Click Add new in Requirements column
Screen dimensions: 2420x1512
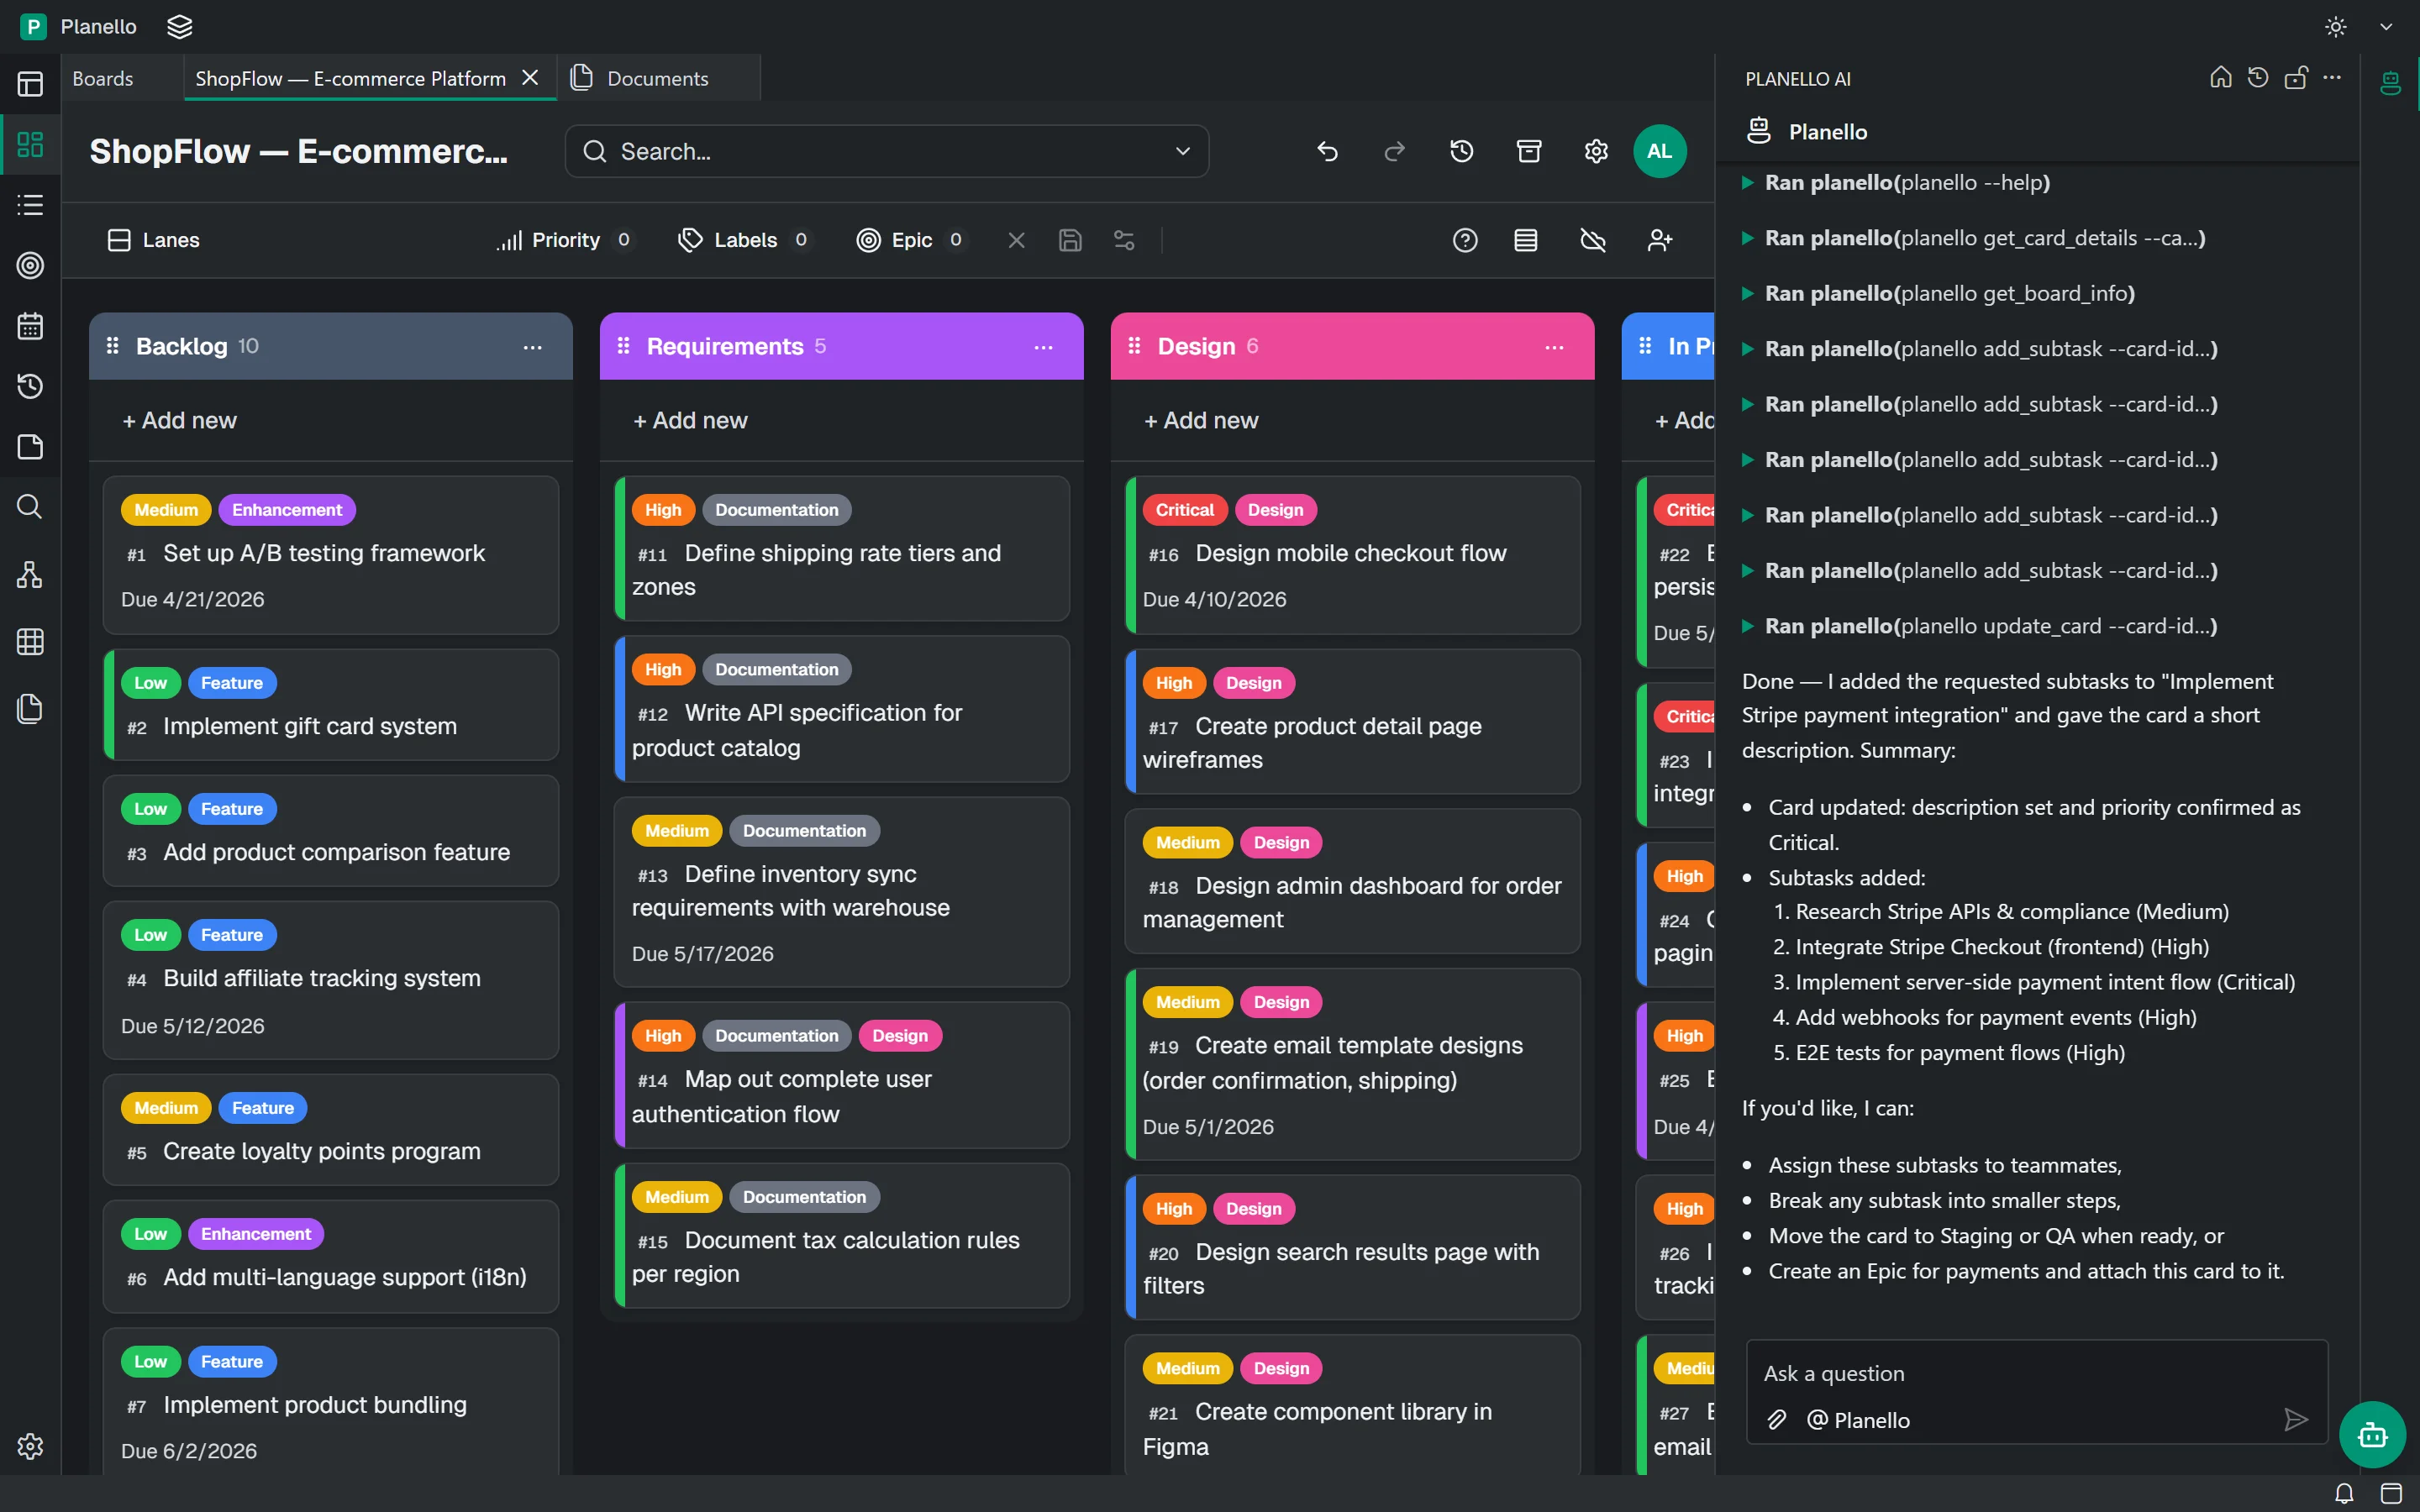coord(691,420)
